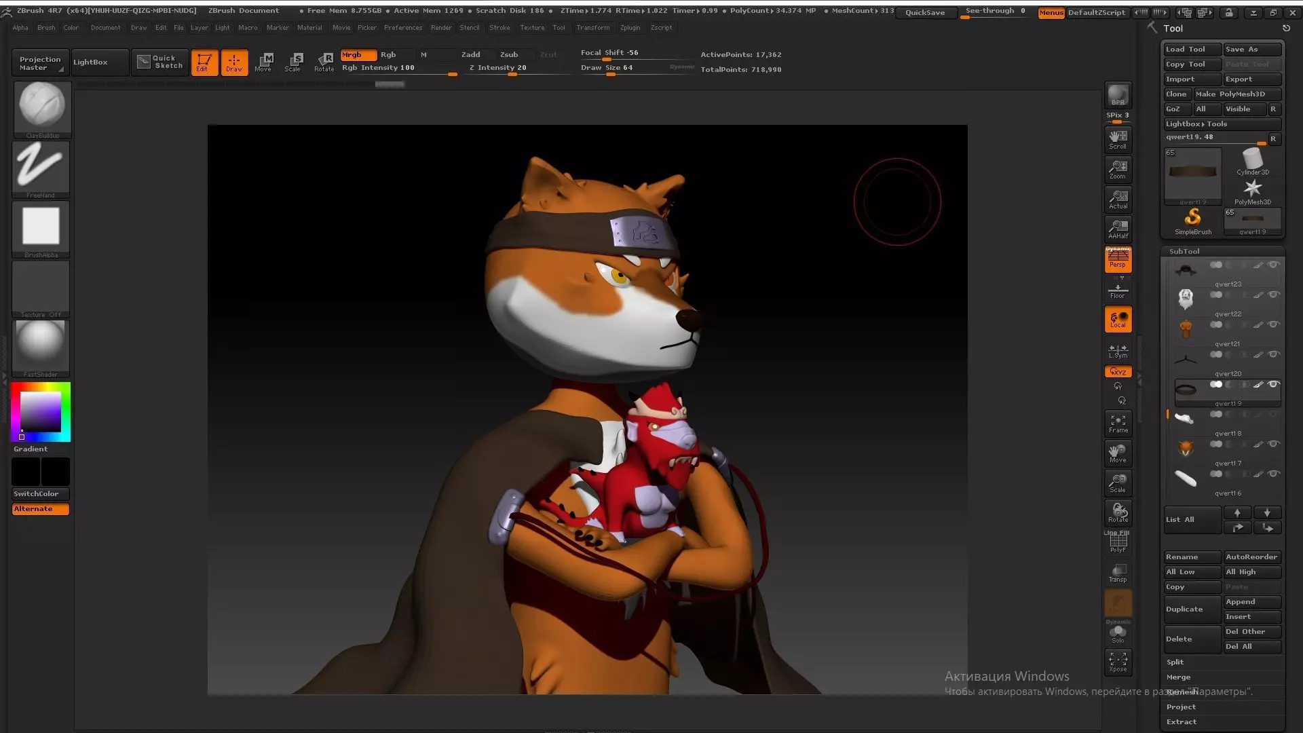The height and width of the screenshot is (733, 1303).
Task: Click the Append subtool button
Action: coord(1252,602)
